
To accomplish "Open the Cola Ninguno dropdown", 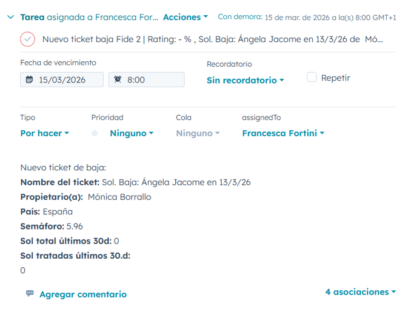I will click(x=198, y=133).
